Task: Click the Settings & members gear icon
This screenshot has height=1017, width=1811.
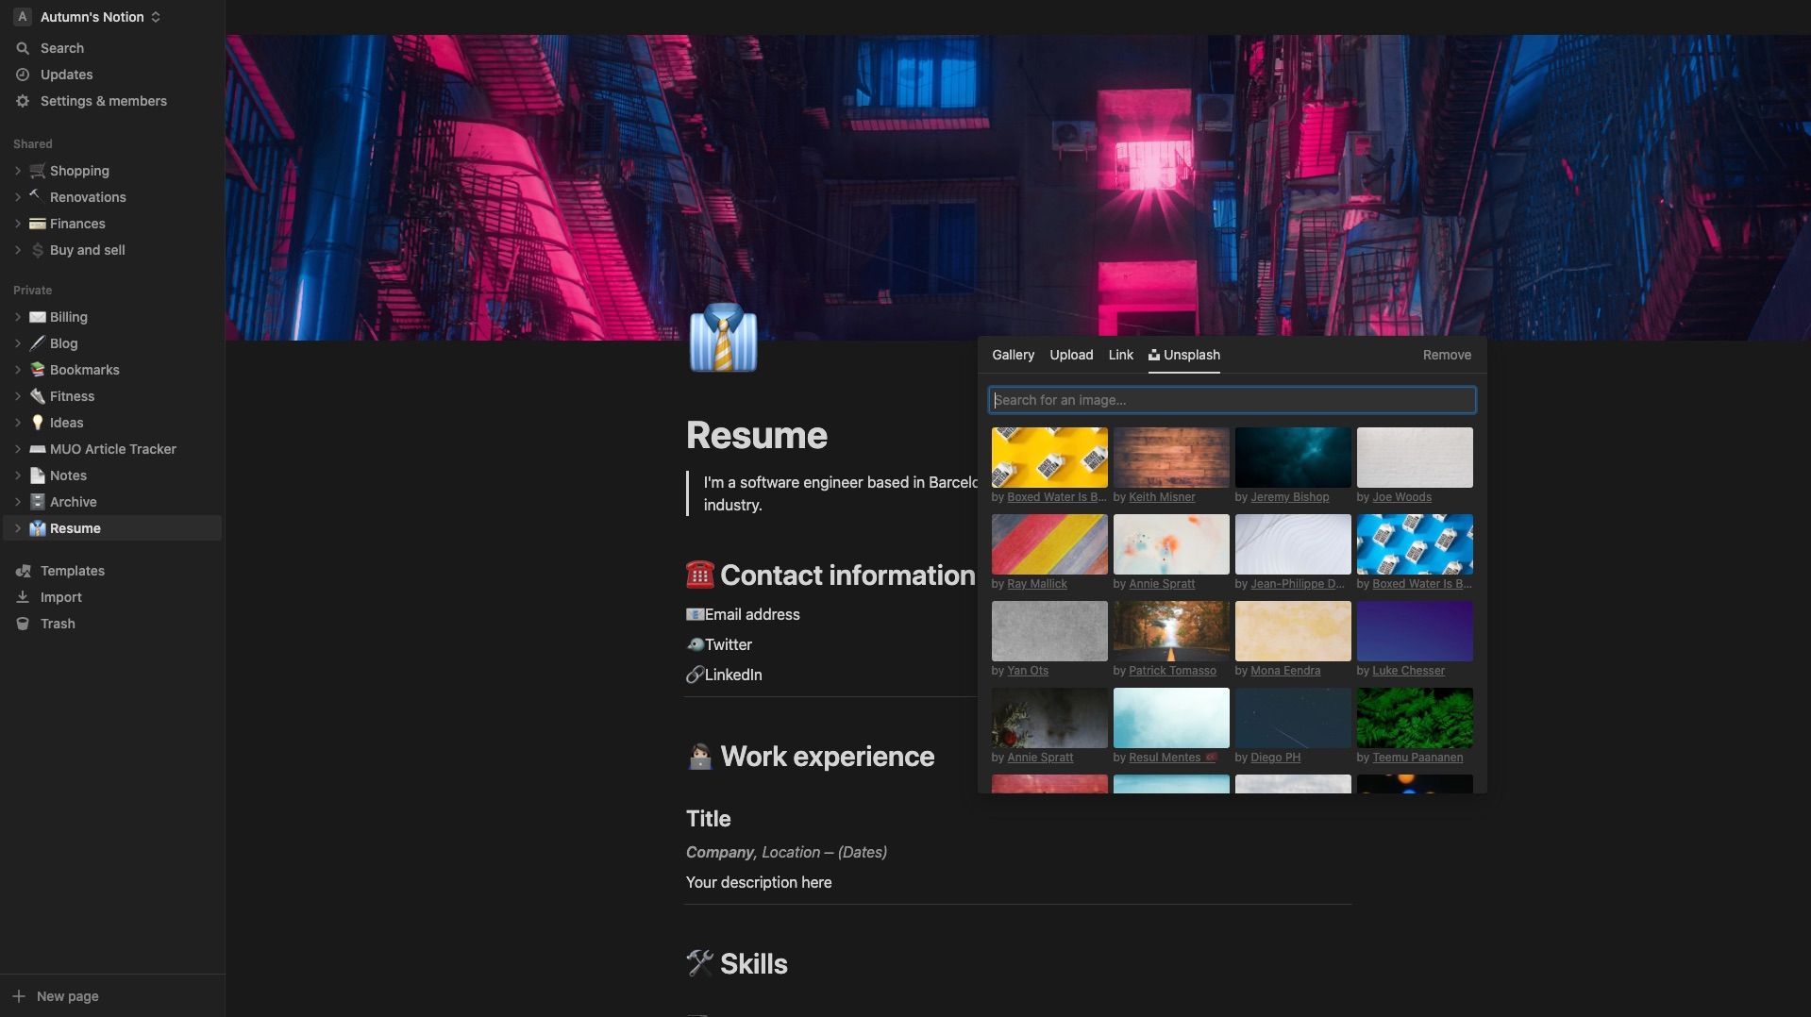Action: pyautogui.click(x=23, y=101)
